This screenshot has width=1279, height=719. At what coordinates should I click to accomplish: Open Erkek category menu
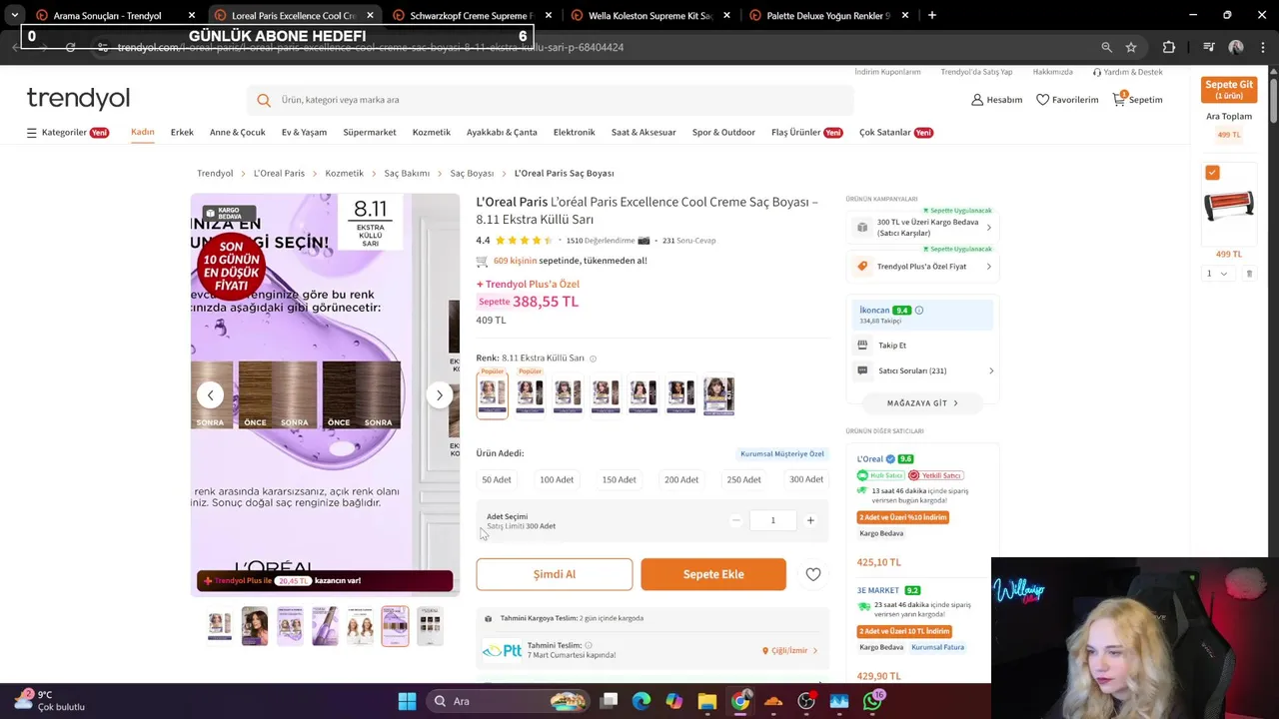[x=182, y=132]
